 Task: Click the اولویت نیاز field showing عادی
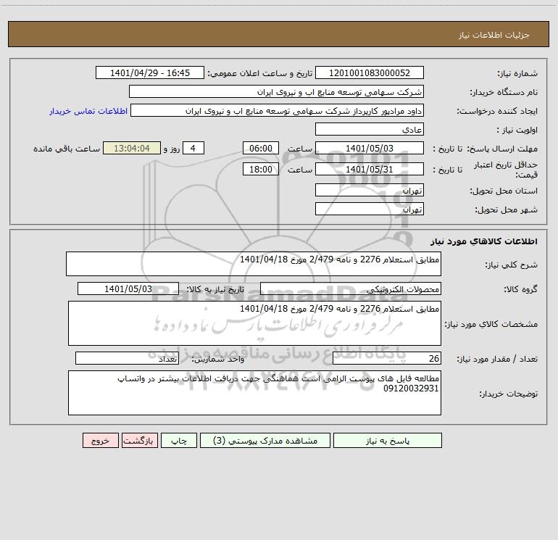[370, 129]
